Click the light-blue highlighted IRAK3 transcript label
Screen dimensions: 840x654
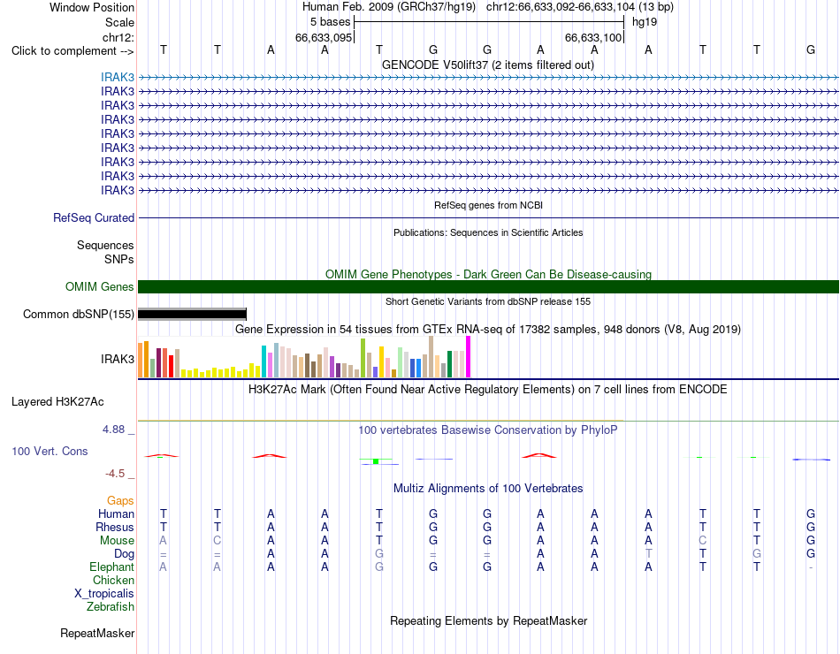tap(118, 77)
